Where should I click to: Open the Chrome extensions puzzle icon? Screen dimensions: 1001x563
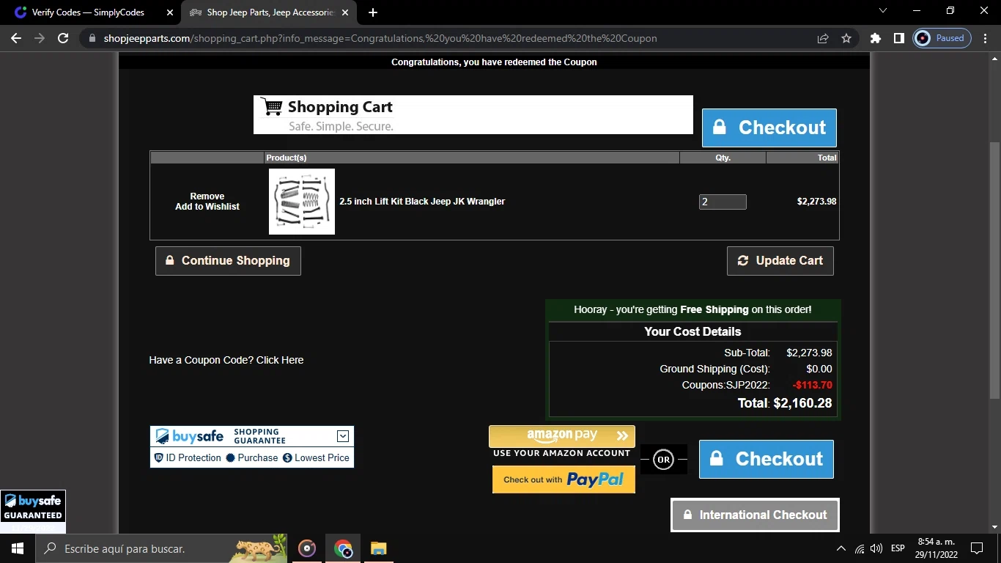pos(876,38)
